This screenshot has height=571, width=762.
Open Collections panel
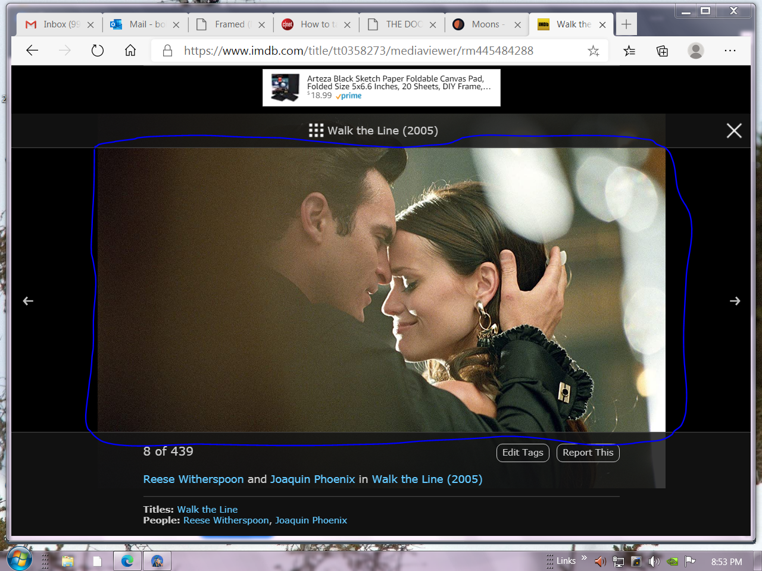pos(662,51)
